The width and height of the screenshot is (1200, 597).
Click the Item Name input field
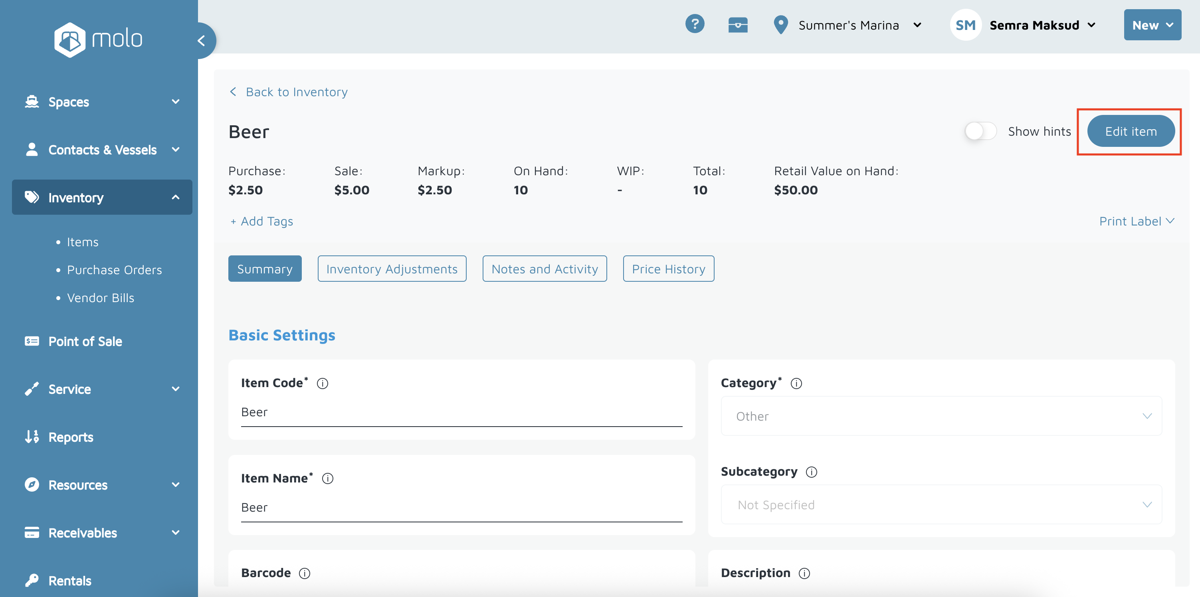click(x=461, y=507)
